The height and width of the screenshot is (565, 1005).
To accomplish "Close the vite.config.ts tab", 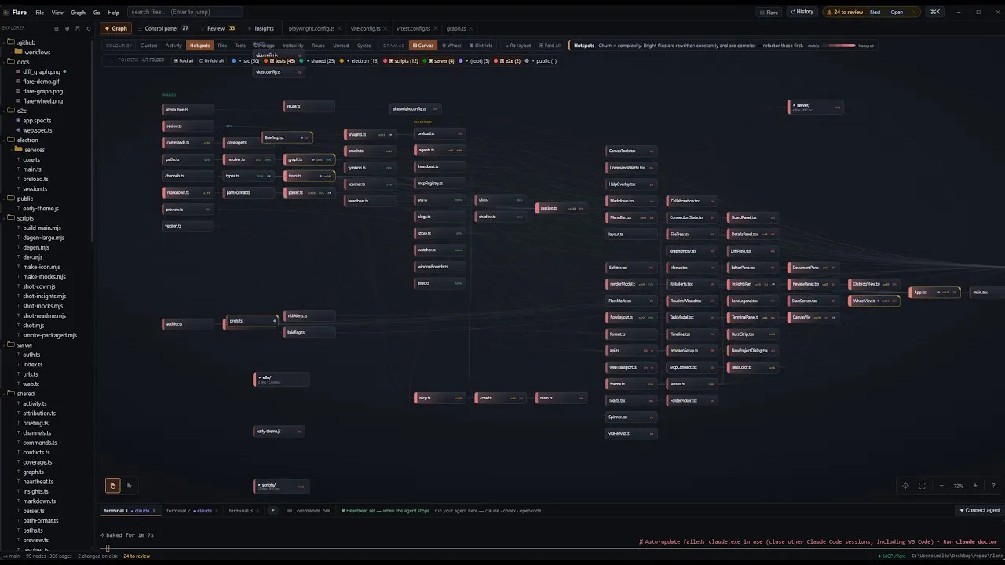I will 386,28.
